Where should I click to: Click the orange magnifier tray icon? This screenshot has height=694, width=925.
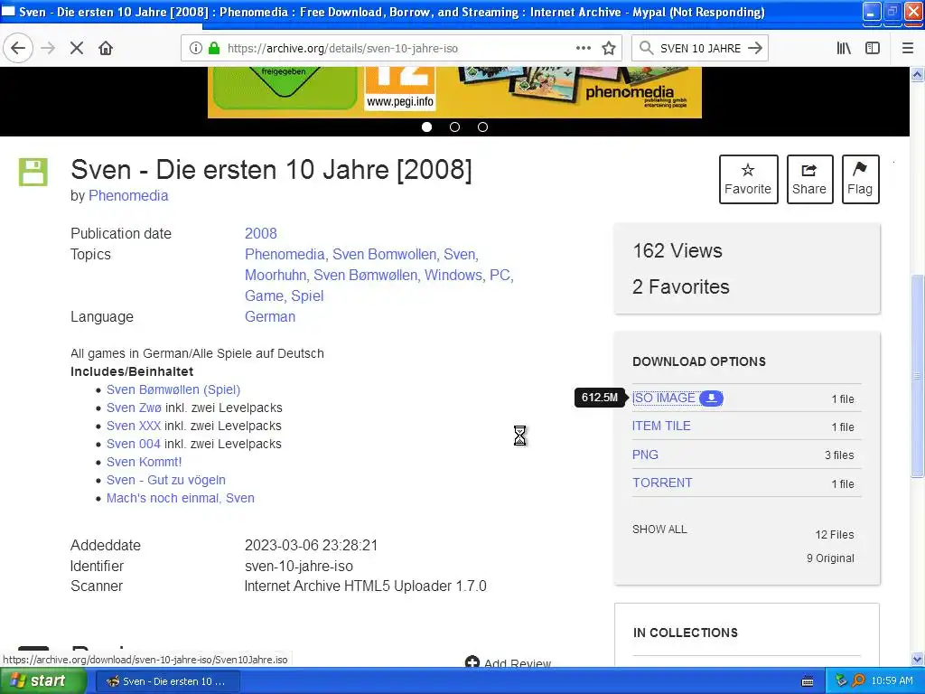[x=858, y=681]
